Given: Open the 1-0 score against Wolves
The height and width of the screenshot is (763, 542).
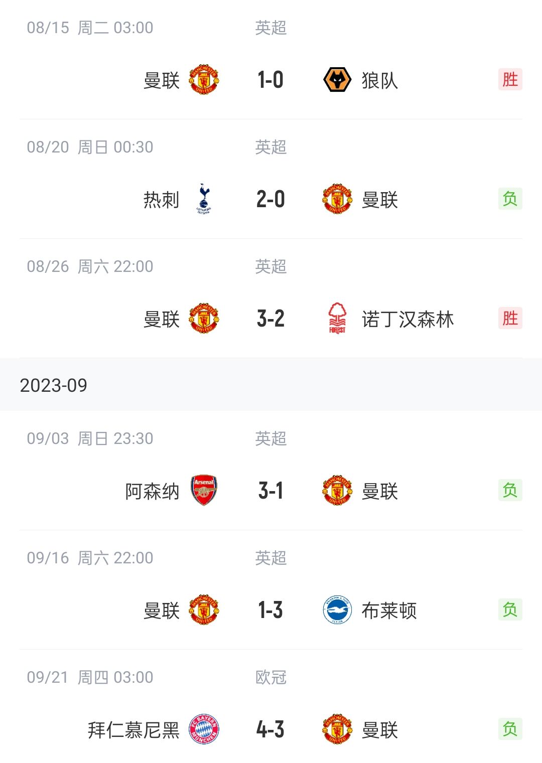Looking at the screenshot, I should coord(270,80).
